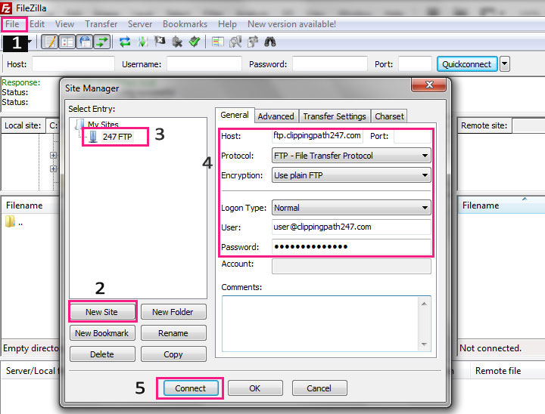
Task: Open New version available! menu
Action: tap(291, 24)
